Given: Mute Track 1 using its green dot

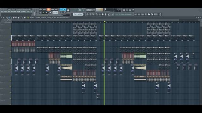Looking at the screenshot, I should (x=10, y=28).
